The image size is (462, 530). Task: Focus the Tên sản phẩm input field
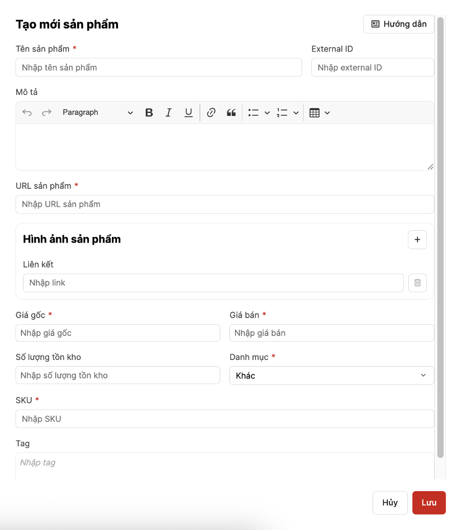pos(158,67)
